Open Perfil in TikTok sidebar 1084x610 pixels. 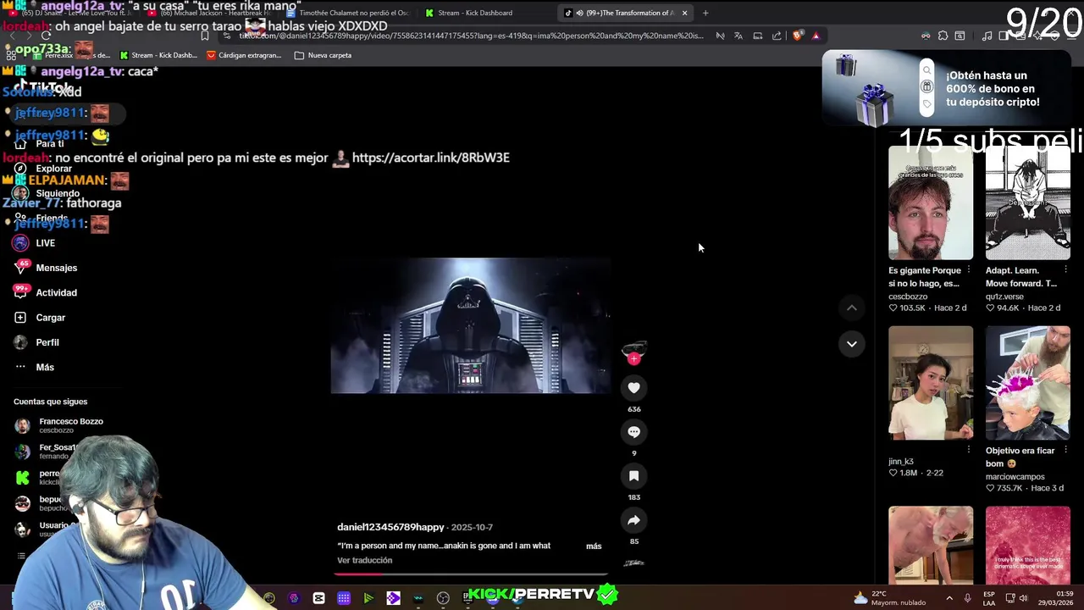(x=36, y=342)
